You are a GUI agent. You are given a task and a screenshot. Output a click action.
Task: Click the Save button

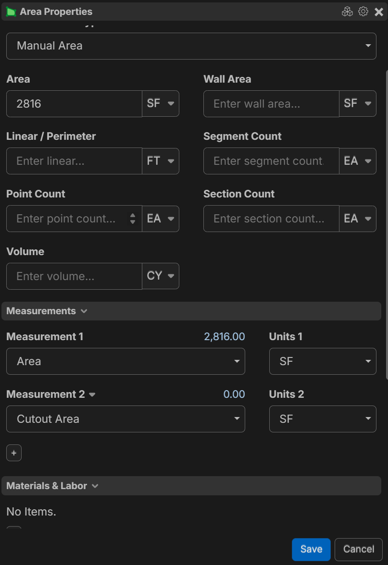coord(311,549)
